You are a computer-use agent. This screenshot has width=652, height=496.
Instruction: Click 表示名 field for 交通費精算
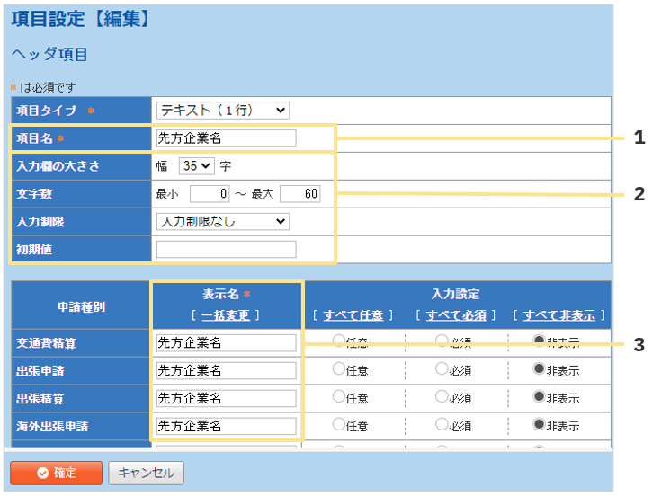(226, 342)
